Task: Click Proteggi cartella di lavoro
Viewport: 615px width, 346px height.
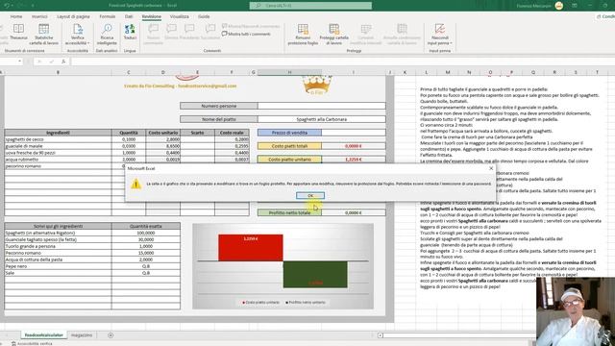Action: click(333, 35)
